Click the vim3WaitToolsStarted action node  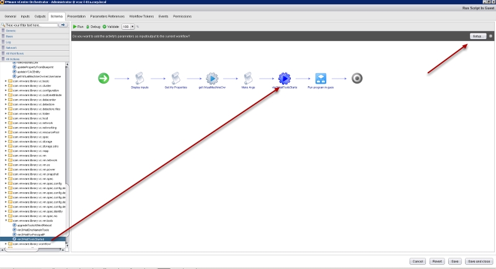pos(285,78)
